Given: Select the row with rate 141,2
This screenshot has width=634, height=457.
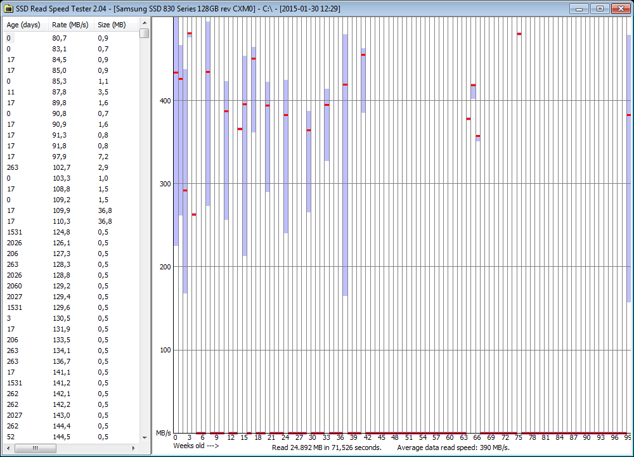Looking at the screenshot, I should [x=71, y=383].
